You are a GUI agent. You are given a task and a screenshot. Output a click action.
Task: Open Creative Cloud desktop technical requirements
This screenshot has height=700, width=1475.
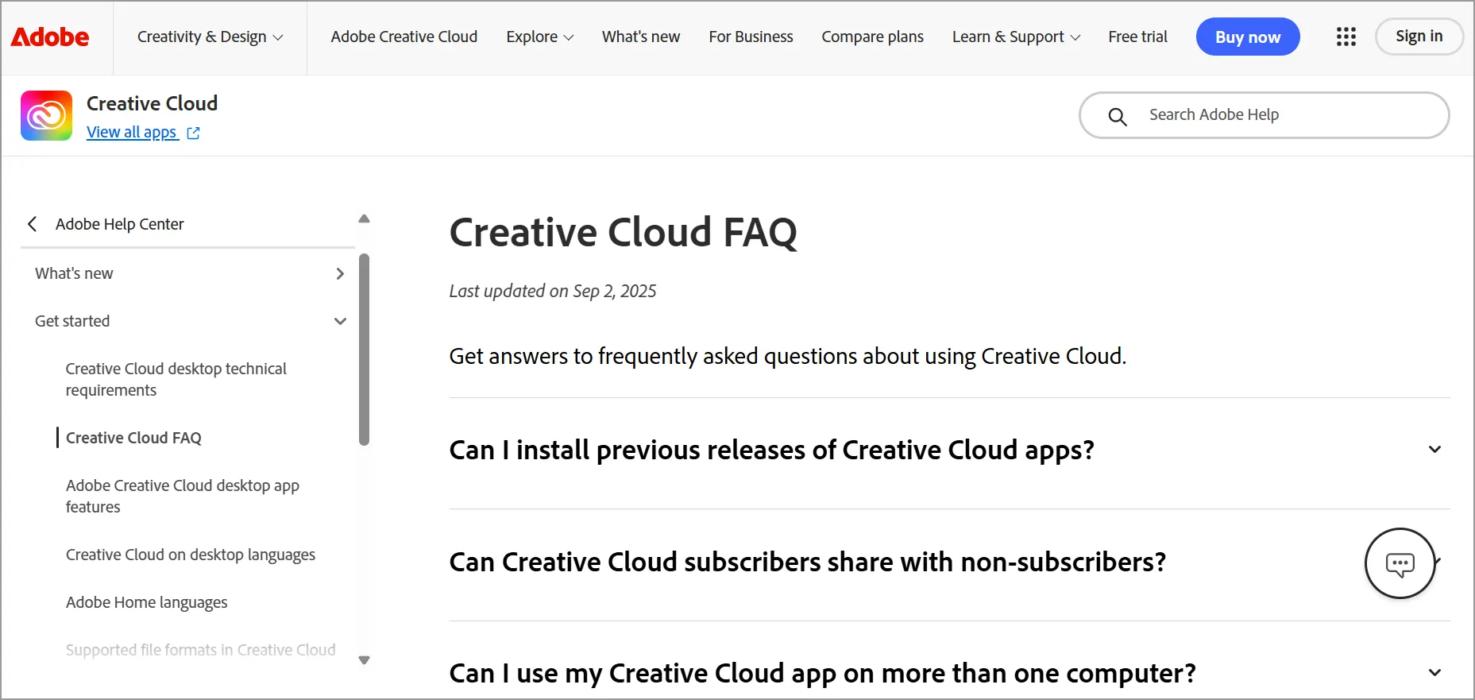coord(176,379)
